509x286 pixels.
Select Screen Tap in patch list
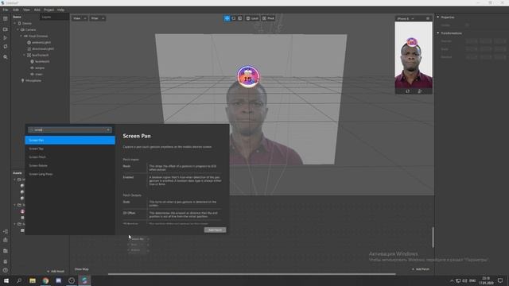tap(70, 149)
